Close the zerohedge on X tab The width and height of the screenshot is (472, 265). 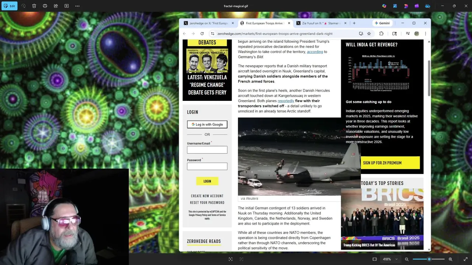point(233,23)
